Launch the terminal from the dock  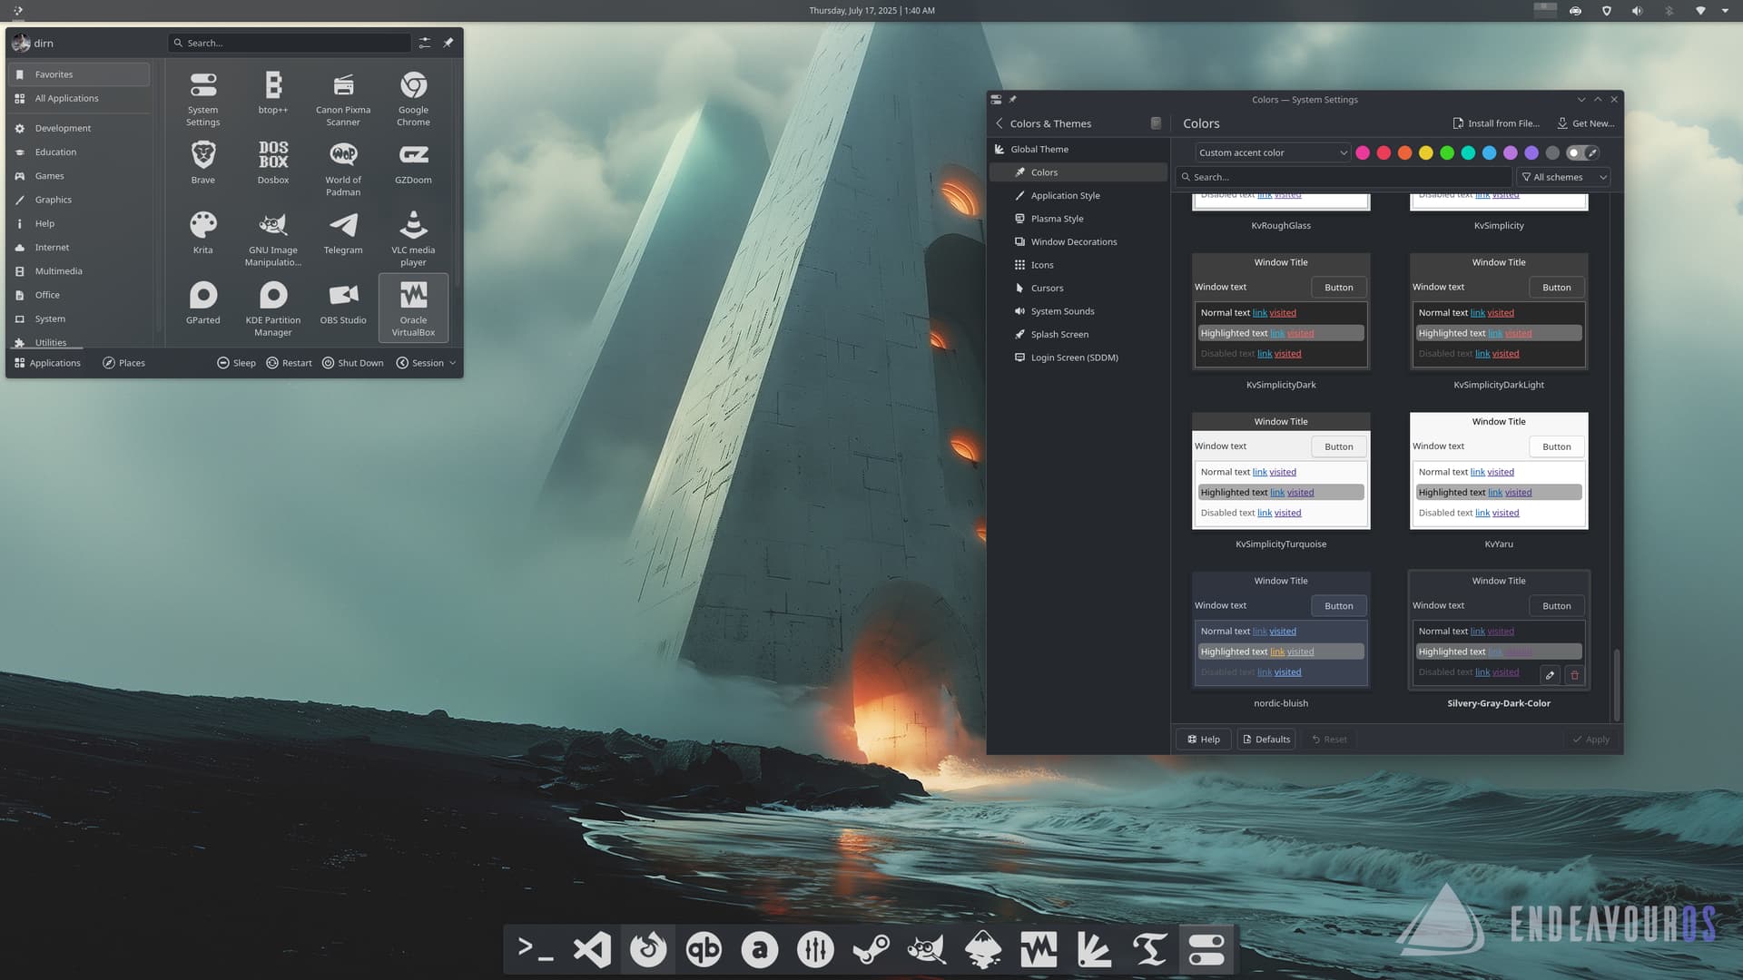coord(537,949)
